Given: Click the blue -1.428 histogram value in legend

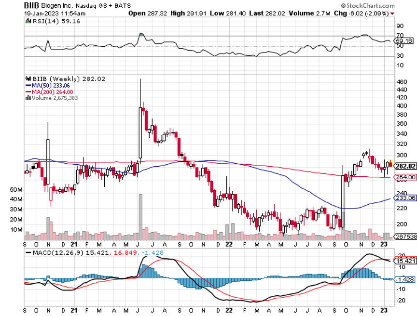Looking at the screenshot, I should point(153,252).
